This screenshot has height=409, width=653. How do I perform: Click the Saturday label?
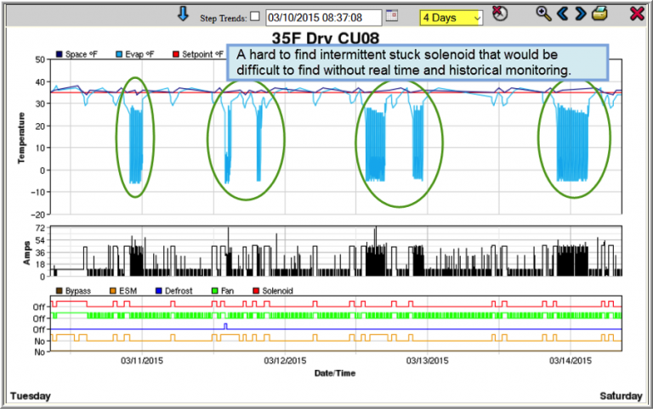click(x=621, y=396)
